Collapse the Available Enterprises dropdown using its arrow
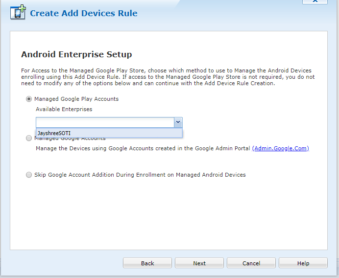Image resolution: width=339 pixels, height=278 pixels. pos(178,122)
